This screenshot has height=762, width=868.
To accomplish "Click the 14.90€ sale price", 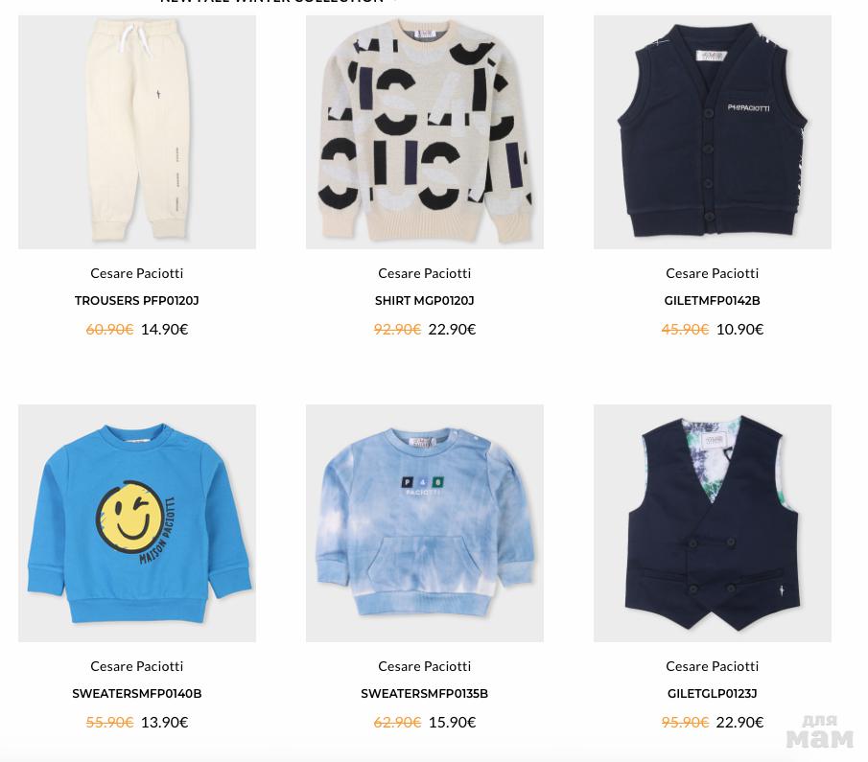I will (164, 330).
